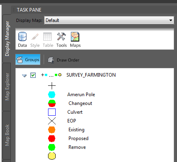Switch to the Map Book tab

(7, 135)
